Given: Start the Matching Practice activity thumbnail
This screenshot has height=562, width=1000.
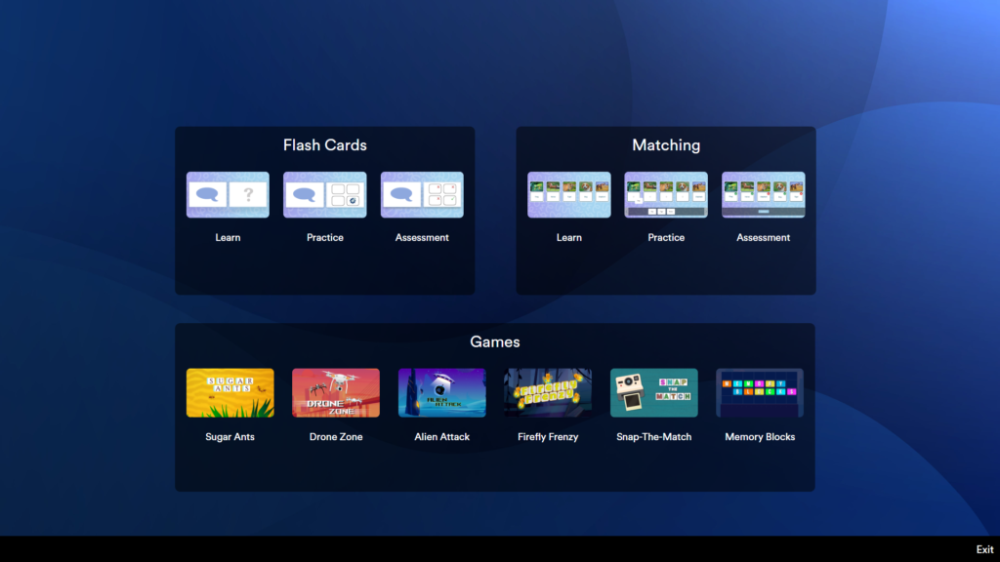Looking at the screenshot, I should click(666, 194).
